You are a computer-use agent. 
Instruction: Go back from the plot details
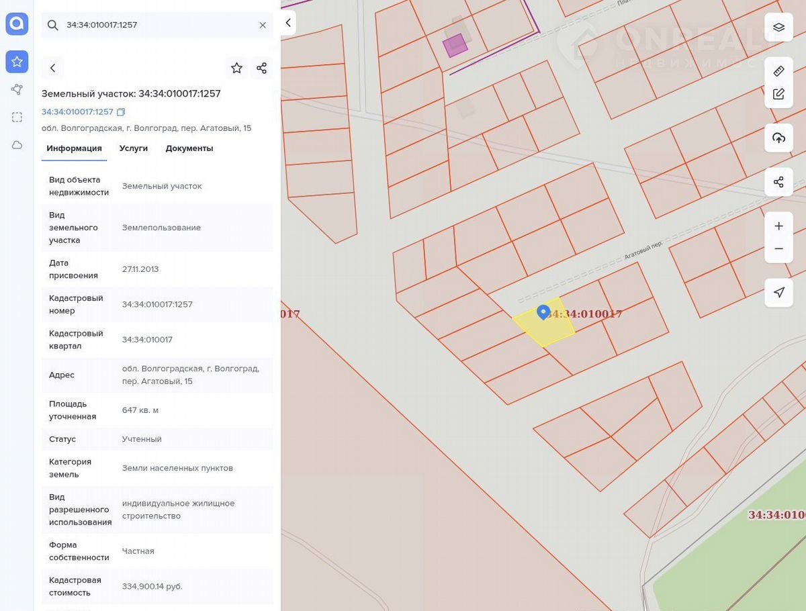click(53, 68)
